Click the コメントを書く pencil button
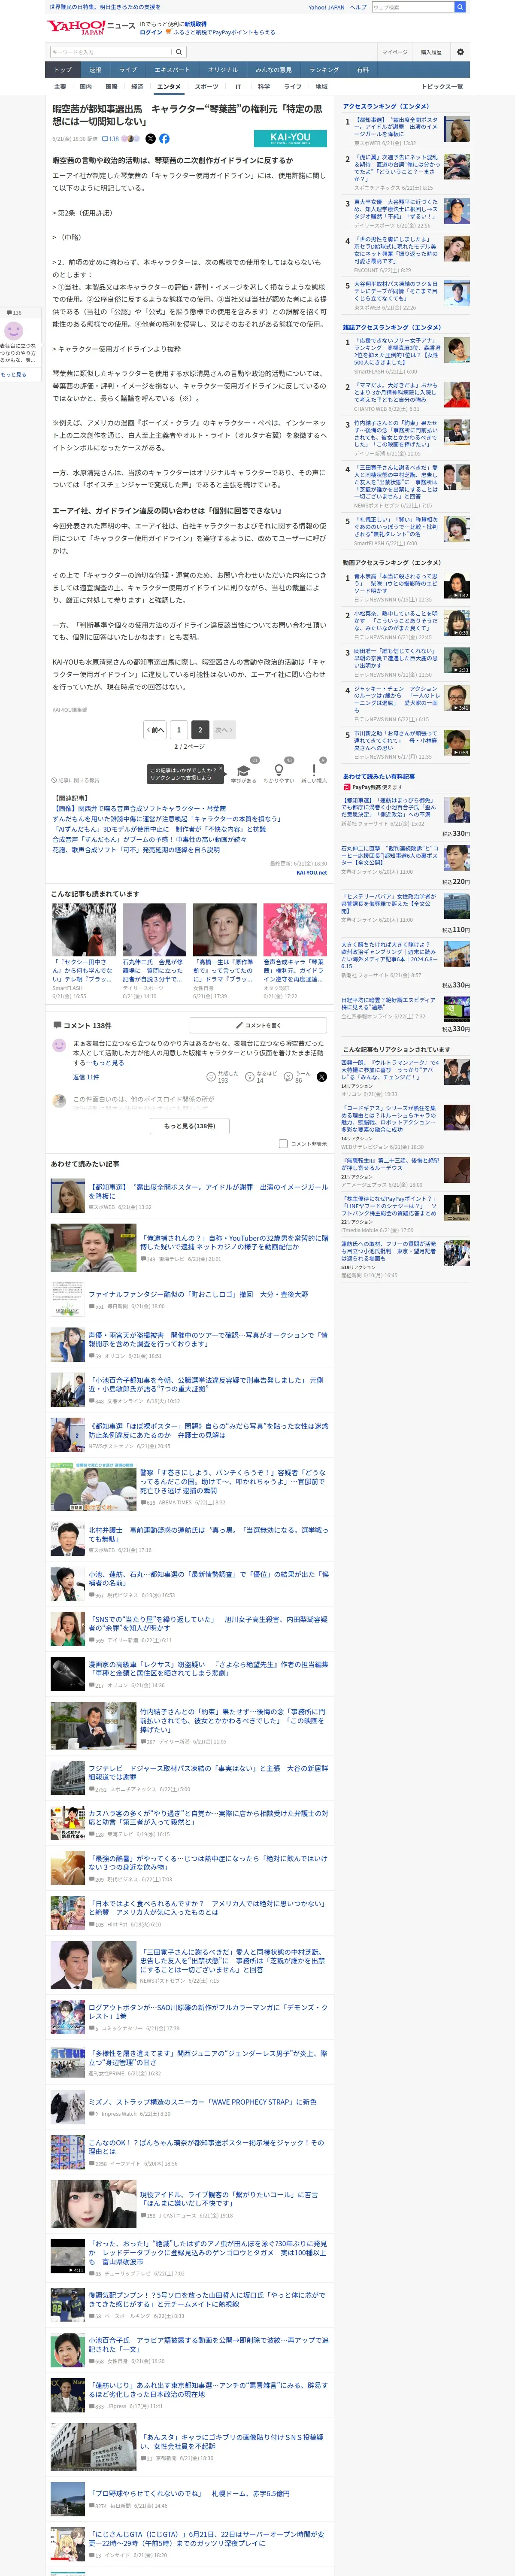 tap(258, 1025)
